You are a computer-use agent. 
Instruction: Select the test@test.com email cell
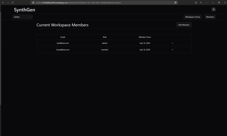(x=63, y=43)
